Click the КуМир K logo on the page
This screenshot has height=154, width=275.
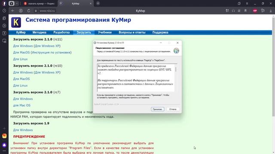16,22
